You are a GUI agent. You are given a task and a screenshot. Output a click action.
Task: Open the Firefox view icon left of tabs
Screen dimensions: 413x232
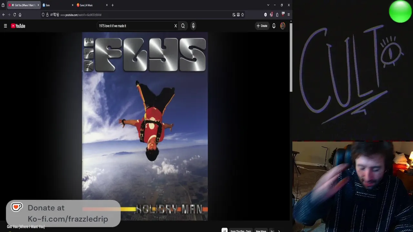click(3, 5)
